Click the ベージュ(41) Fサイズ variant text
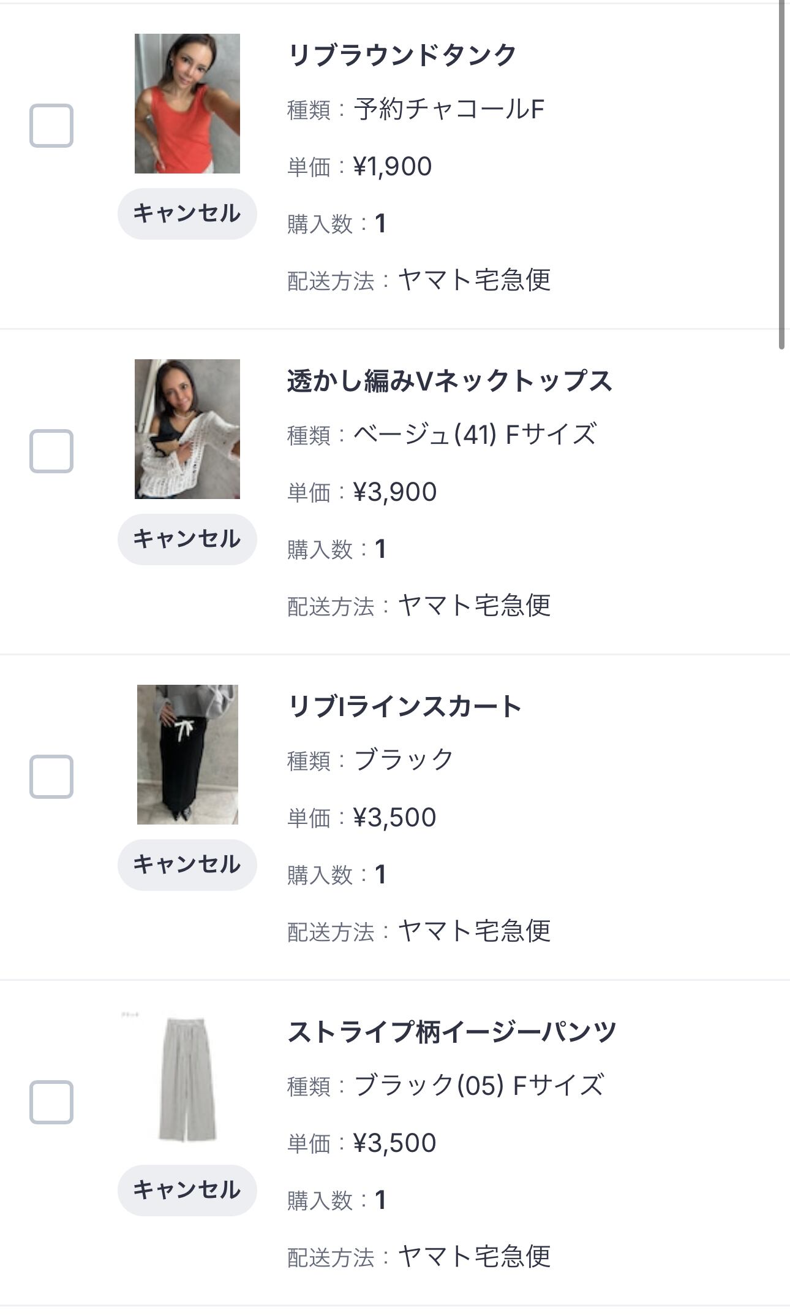The width and height of the screenshot is (790, 1315). pyautogui.click(x=475, y=435)
